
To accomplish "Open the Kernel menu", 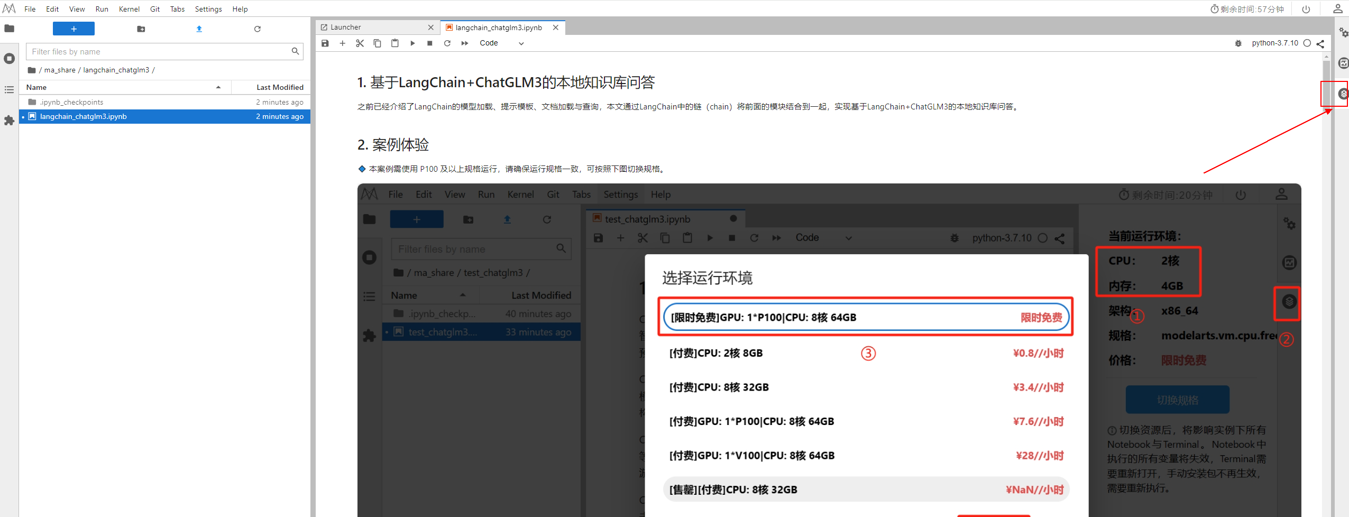I will click(130, 9).
